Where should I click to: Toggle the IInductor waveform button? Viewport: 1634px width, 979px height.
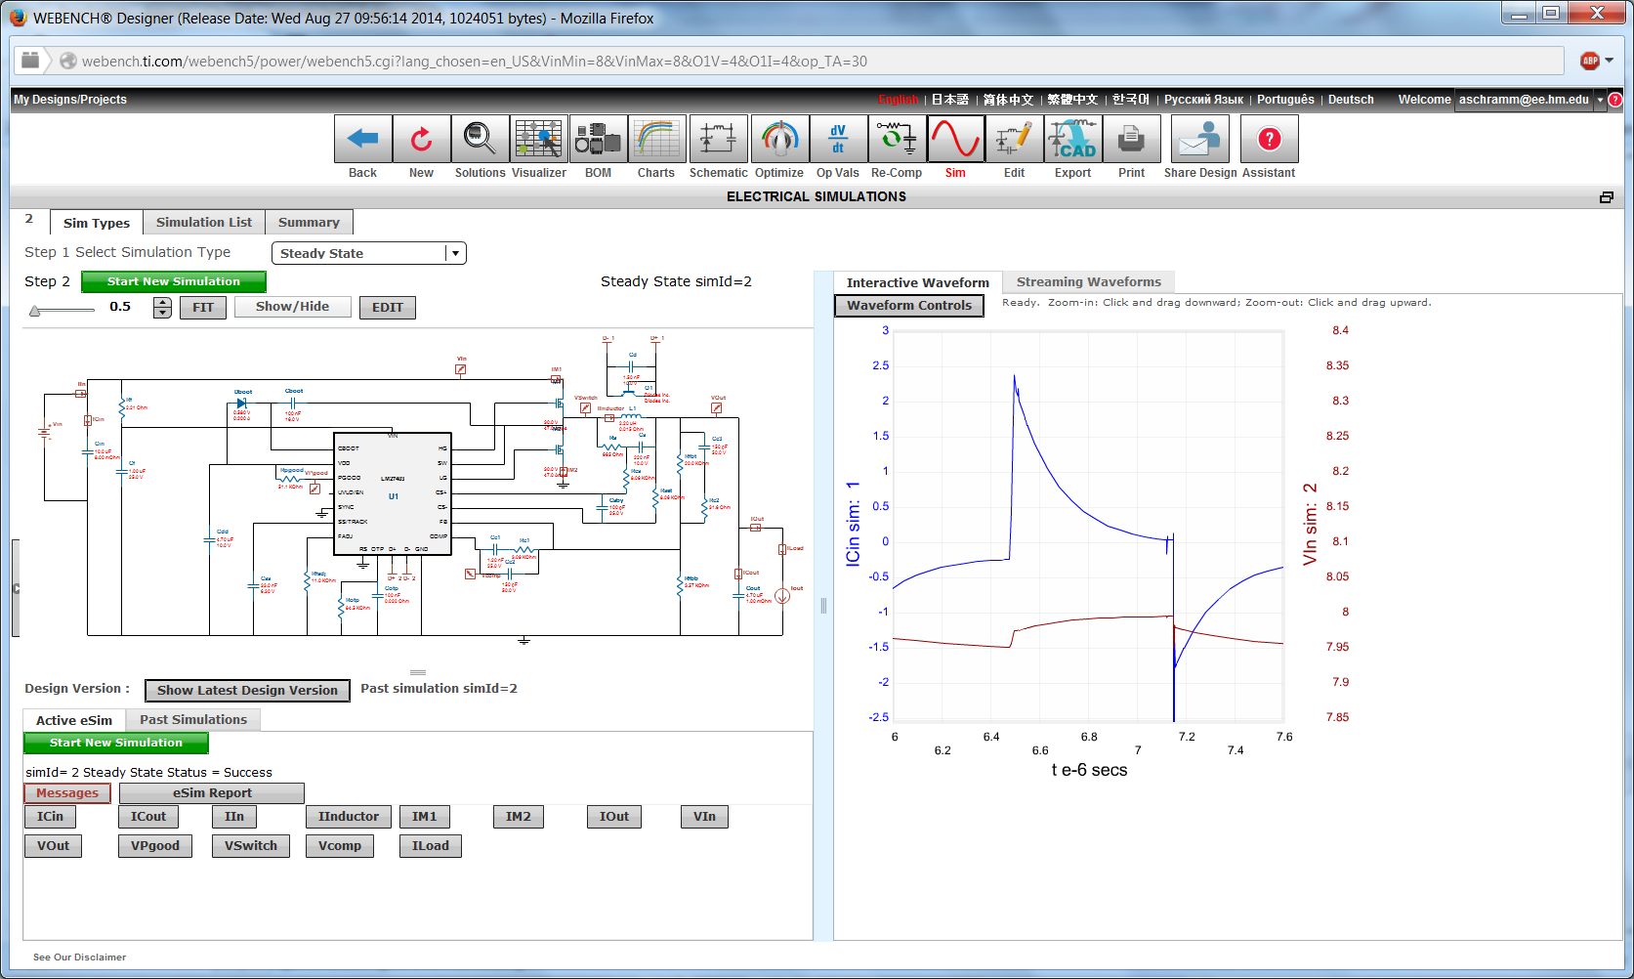click(349, 817)
